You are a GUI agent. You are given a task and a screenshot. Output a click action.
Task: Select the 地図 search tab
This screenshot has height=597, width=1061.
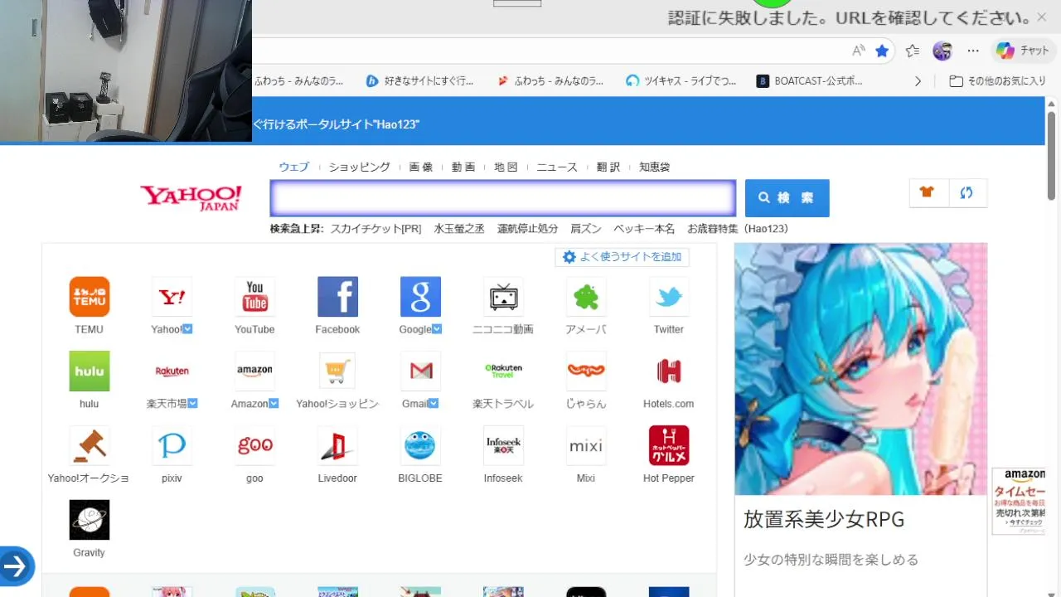(x=506, y=167)
